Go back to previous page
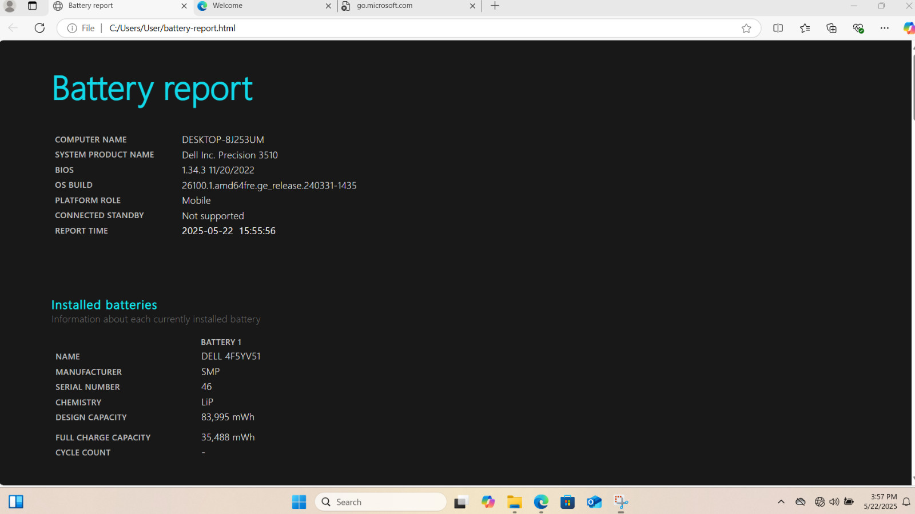915x514 pixels. point(13,28)
